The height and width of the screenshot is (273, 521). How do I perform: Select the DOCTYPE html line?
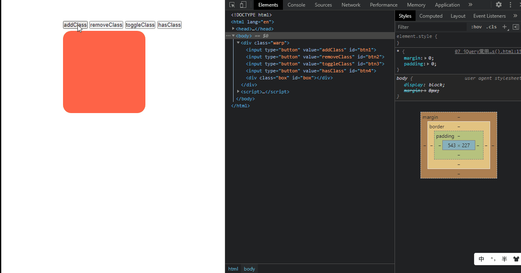coord(251,15)
